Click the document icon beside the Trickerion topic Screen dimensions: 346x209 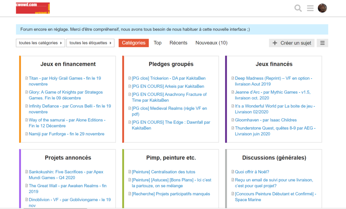pos(129,78)
